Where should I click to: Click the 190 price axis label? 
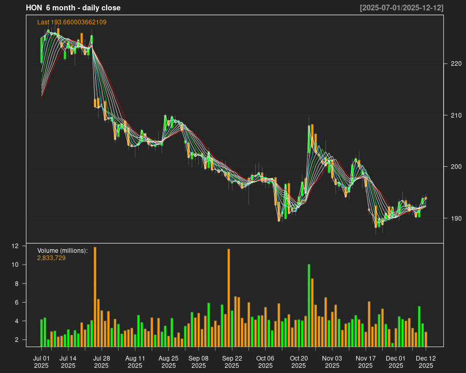456,218
